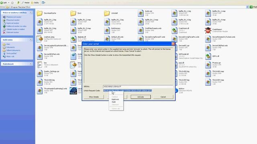Collapse the file and folder tasks panel
The width and height of the screenshot is (257, 144).
(x=31, y=12)
